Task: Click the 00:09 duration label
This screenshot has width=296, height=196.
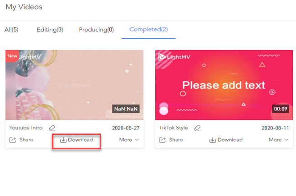Action: click(x=280, y=109)
